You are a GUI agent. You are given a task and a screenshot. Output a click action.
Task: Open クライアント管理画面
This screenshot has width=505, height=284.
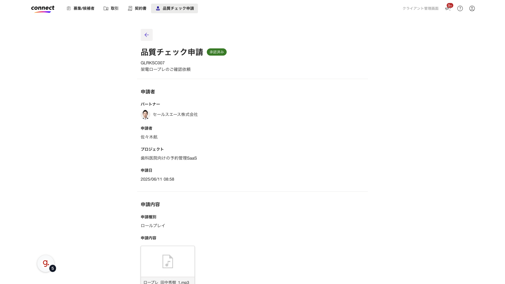(420, 8)
